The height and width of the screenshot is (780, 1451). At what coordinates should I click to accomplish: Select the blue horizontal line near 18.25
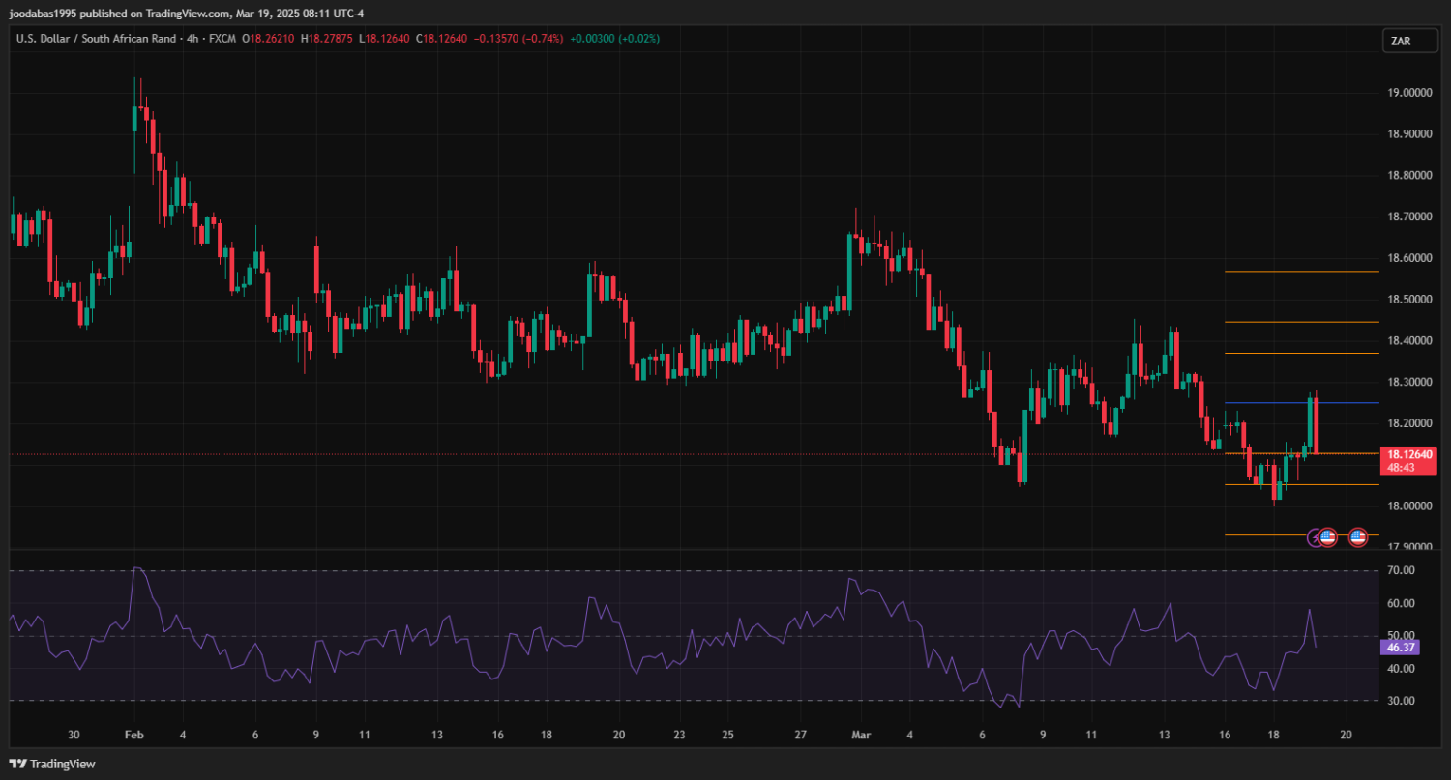pyautogui.click(x=1277, y=403)
